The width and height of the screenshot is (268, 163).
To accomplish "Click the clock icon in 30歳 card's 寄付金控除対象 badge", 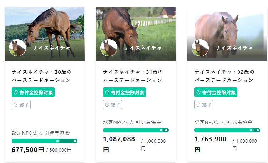I will [16, 92].
